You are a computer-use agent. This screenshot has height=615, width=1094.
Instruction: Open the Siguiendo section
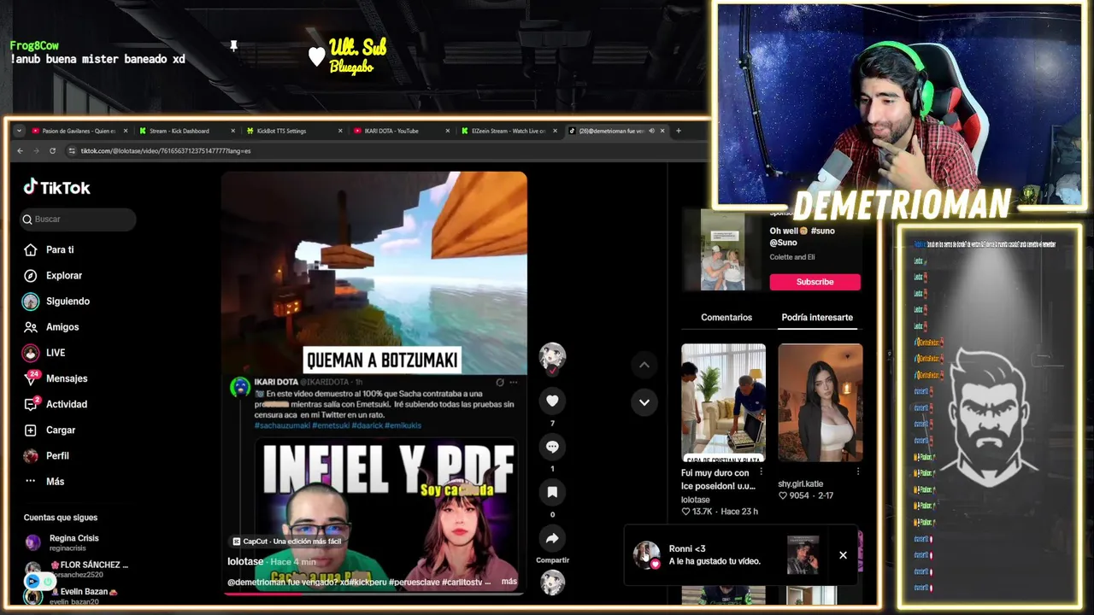(56, 302)
